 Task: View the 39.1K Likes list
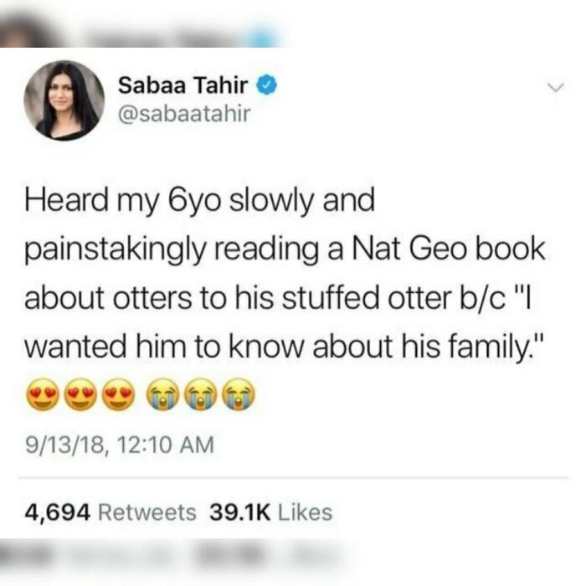[x=271, y=512]
